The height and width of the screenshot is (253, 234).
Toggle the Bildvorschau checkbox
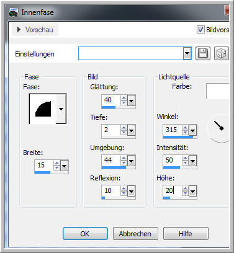200,30
